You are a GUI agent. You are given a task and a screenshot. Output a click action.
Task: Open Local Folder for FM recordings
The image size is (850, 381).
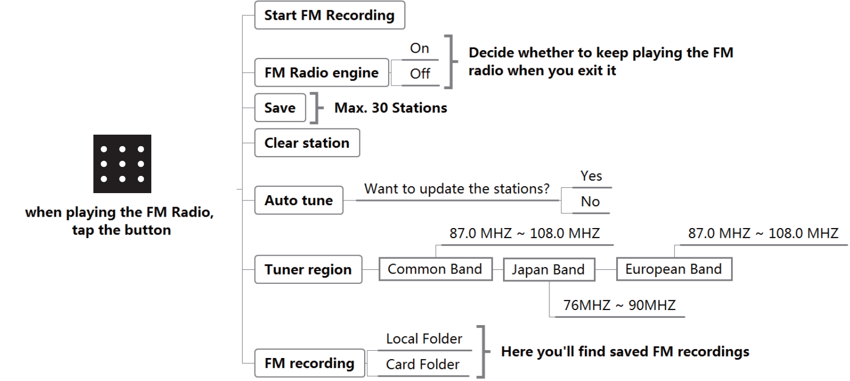pyautogui.click(x=424, y=339)
